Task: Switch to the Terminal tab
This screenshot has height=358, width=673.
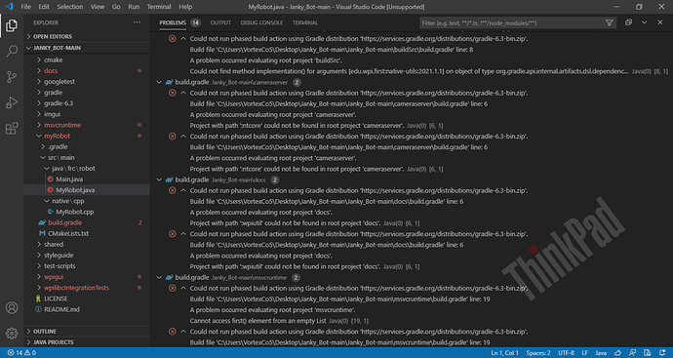Action: 305,22
